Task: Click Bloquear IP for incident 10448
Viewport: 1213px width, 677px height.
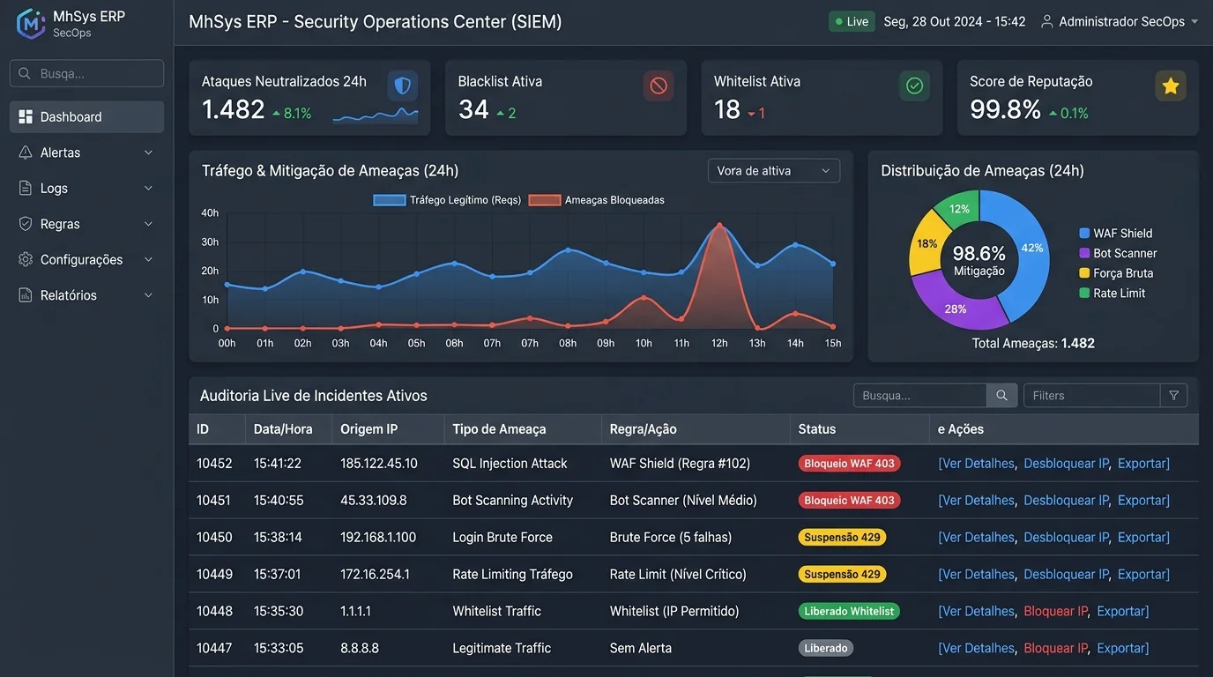Action: [x=1056, y=612]
